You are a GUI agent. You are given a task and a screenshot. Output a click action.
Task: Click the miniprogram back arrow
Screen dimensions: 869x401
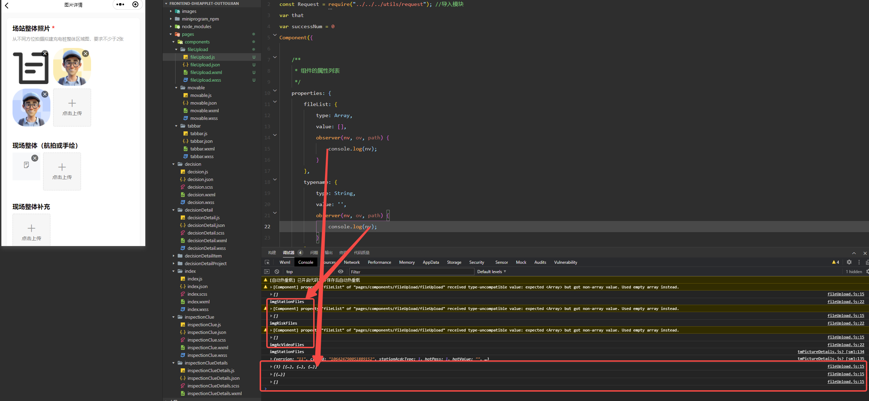pos(7,5)
